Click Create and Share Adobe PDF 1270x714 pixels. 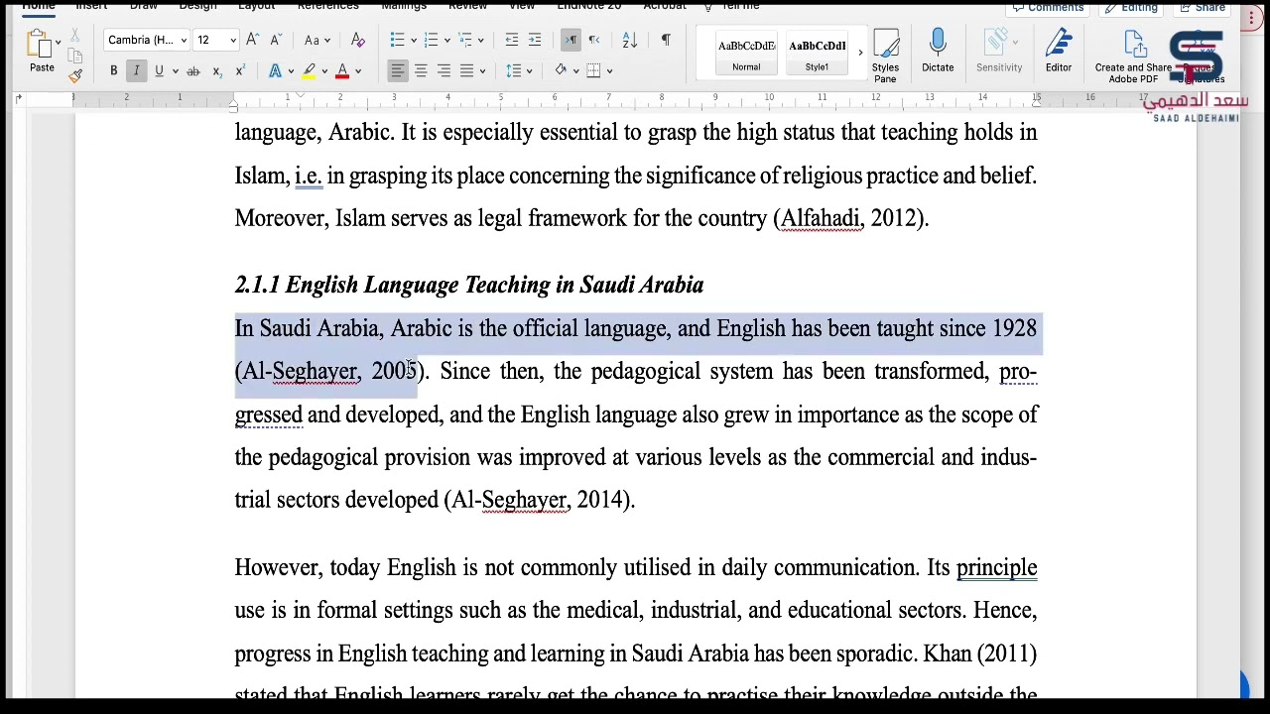(x=1133, y=57)
